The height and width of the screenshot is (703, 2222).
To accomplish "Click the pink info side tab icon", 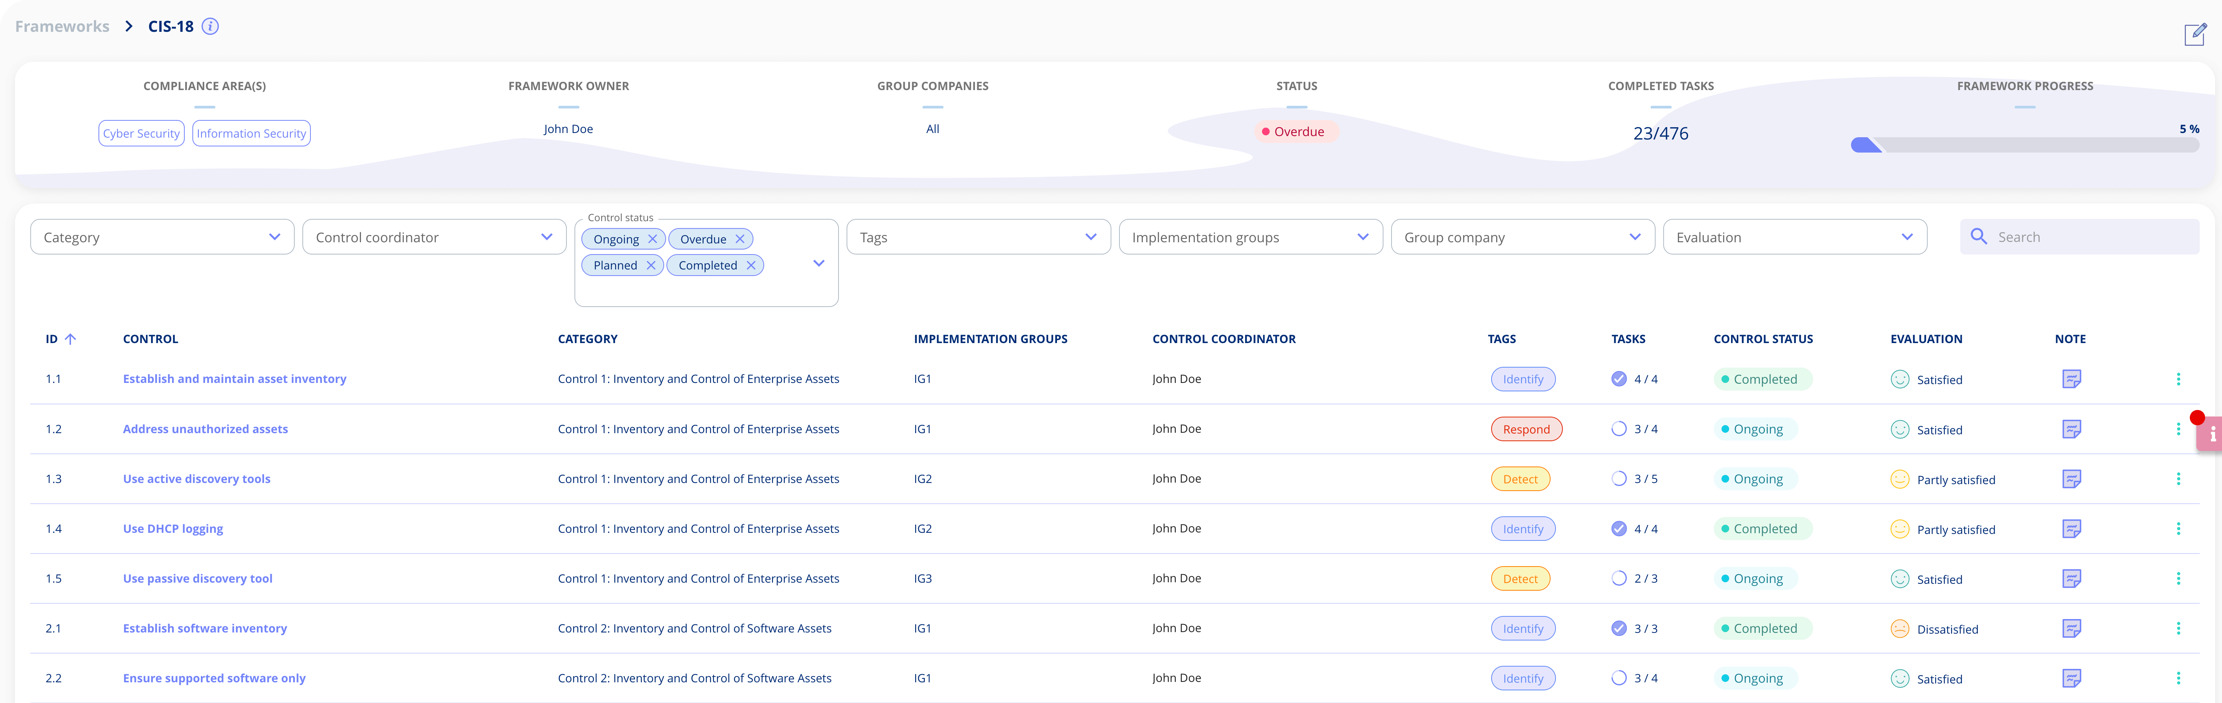I will coord(2211,434).
